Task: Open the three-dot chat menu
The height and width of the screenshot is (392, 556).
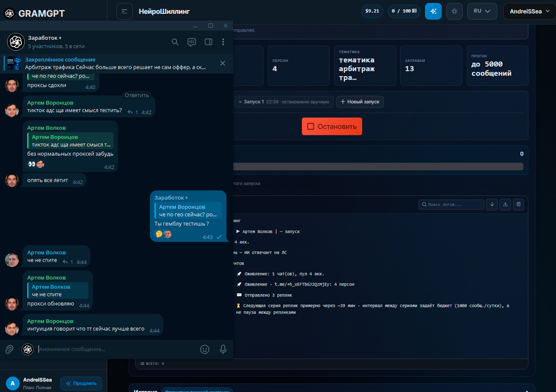Action: [x=223, y=42]
